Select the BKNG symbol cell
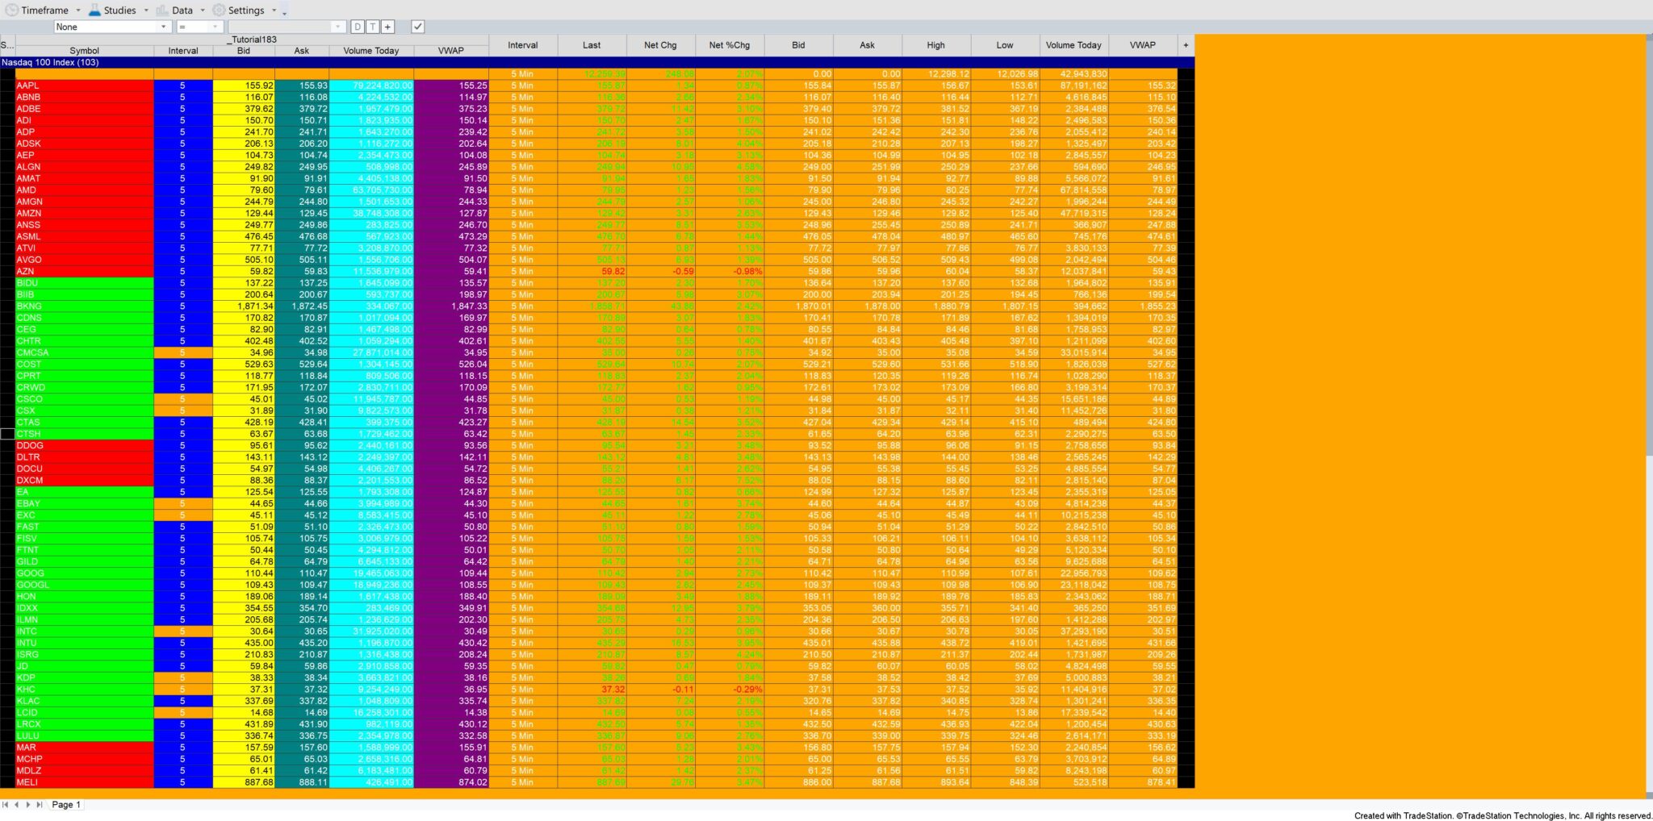Viewport: 1653px width, 821px height. (85, 306)
